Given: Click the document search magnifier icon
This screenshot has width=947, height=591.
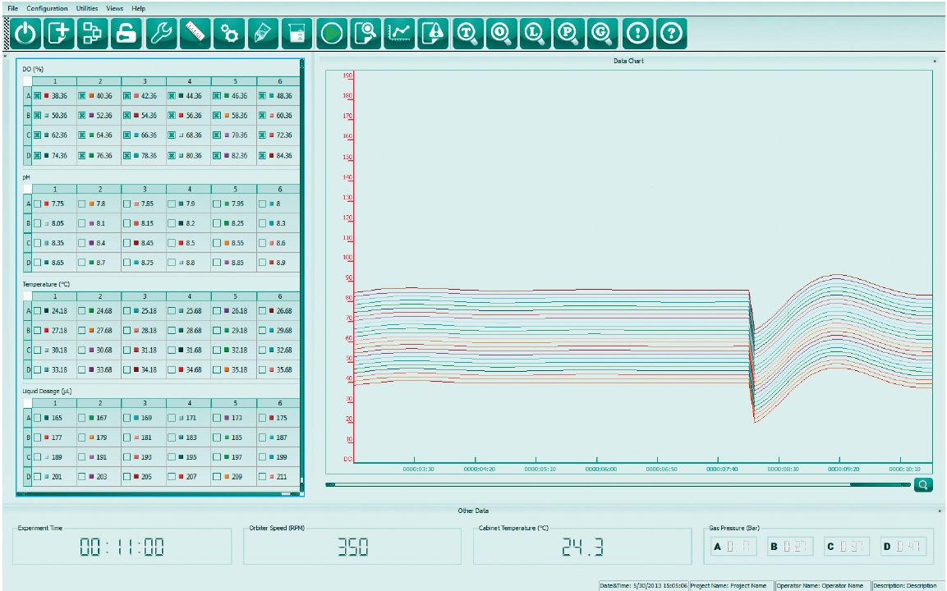Looking at the screenshot, I should click(365, 33).
